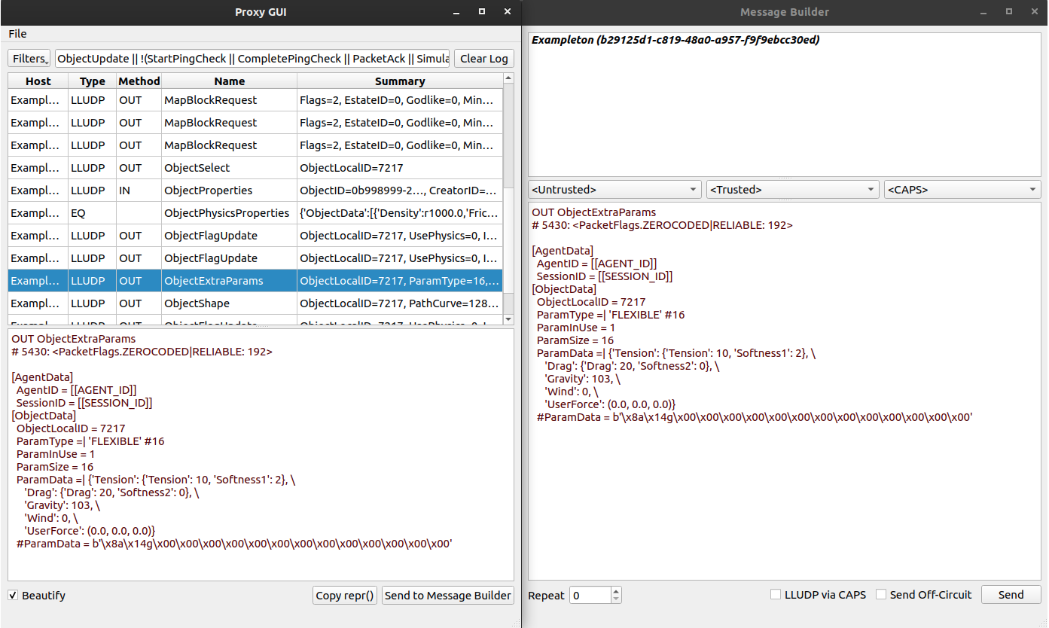1049x628 pixels.
Task: Open the <Trusted> dropdown
Action: [x=792, y=189]
